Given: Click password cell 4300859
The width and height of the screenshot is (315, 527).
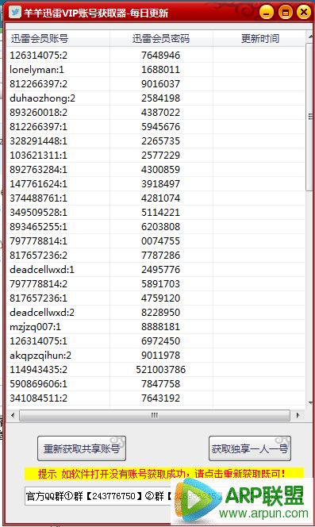Looking at the screenshot, I should pyautogui.click(x=161, y=169).
